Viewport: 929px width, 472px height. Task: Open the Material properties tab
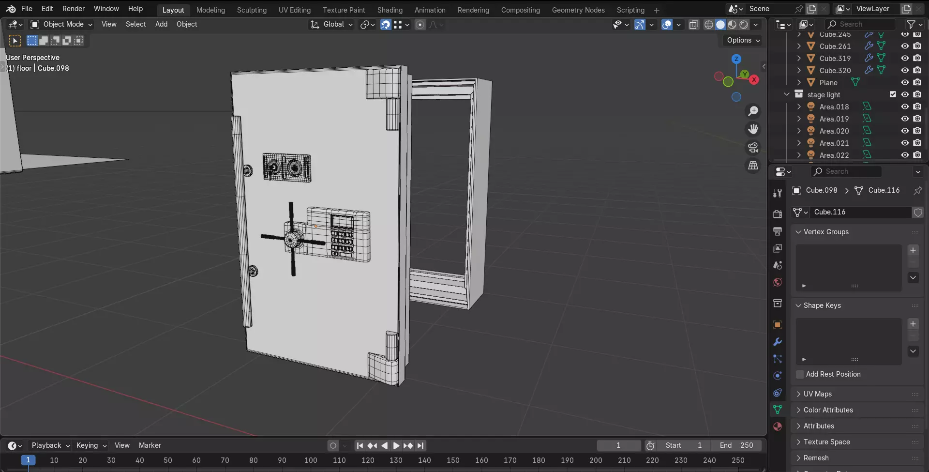[778, 426]
